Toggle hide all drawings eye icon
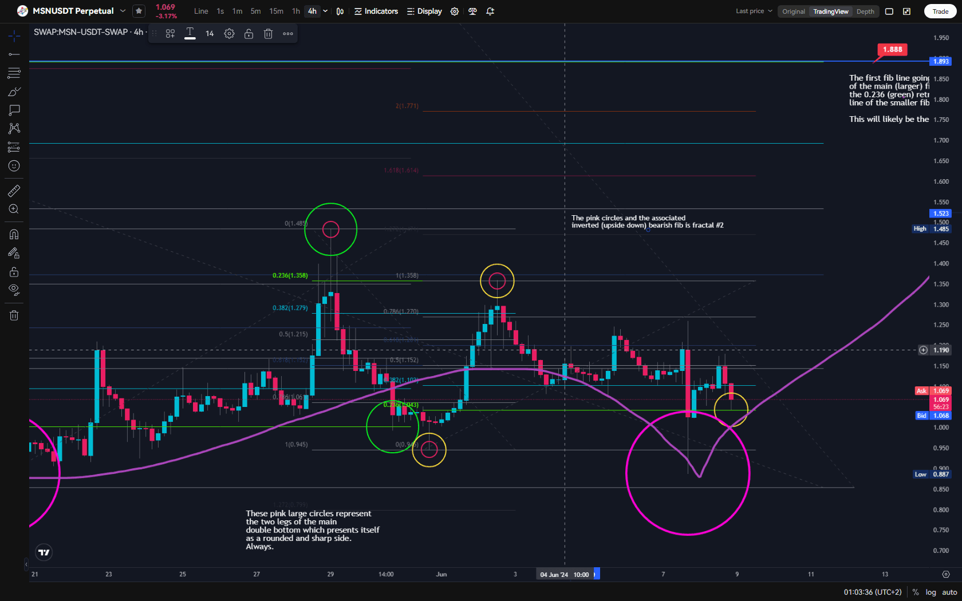The image size is (962, 601). pos(14,290)
